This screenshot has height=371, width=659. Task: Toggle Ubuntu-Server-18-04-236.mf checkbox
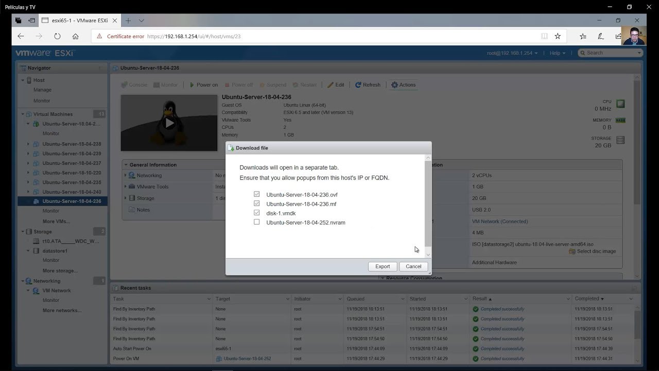(x=256, y=204)
